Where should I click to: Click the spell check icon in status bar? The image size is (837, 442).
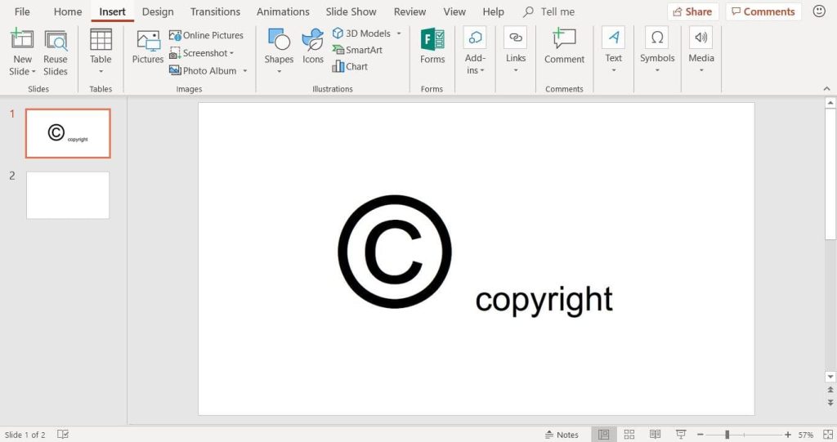[63, 434]
